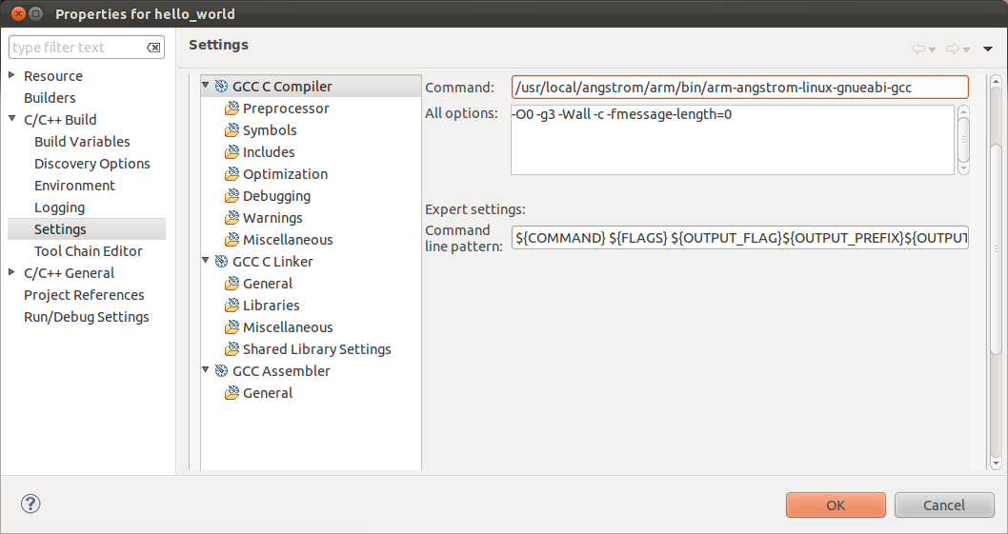Select the Optimization option under GCC C Compiler

pyautogui.click(x=285, y=174)
